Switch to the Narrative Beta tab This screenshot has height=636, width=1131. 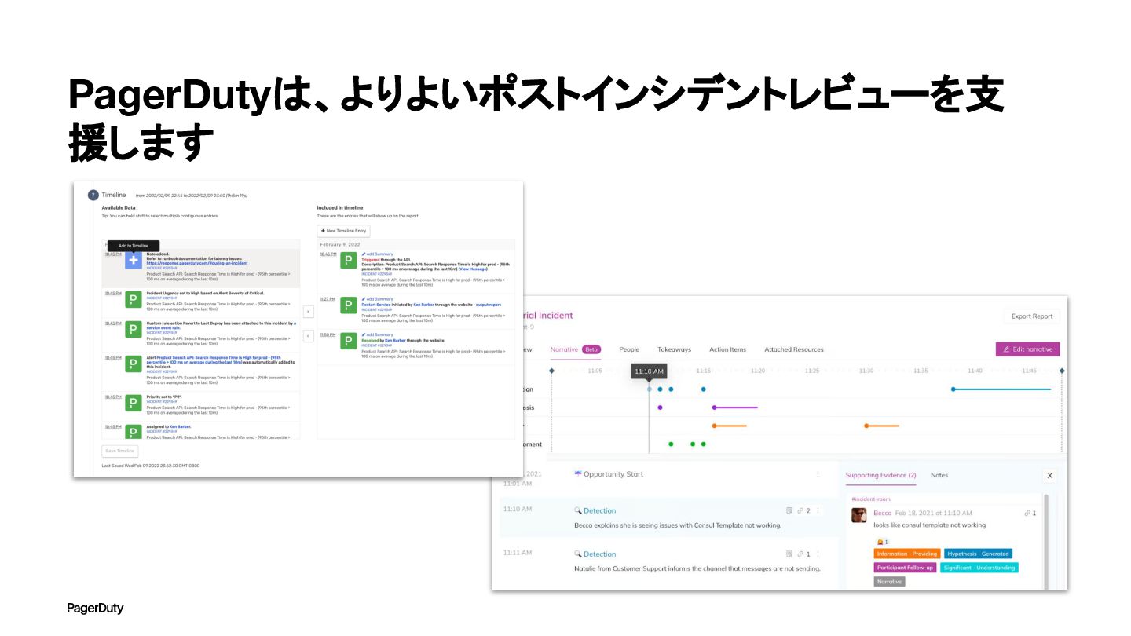(576, 349)
